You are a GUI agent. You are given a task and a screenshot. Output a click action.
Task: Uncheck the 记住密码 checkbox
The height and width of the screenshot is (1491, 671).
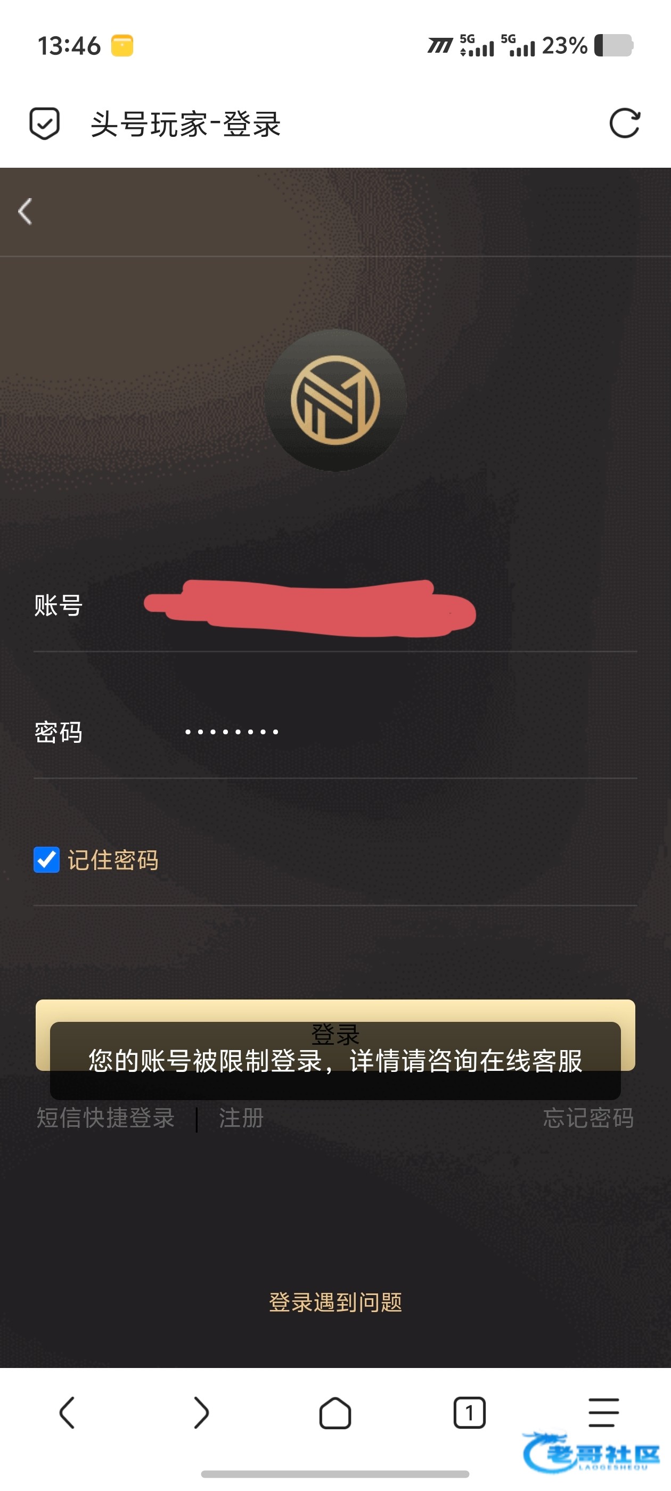tap(46, 859)
